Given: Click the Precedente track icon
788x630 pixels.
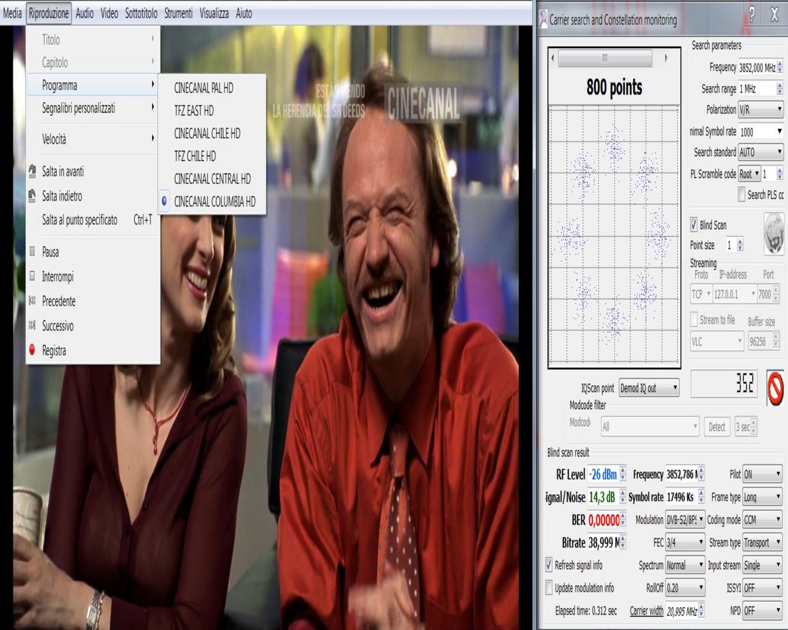Looking at the screenshot, I should click(x=32, y=301).
